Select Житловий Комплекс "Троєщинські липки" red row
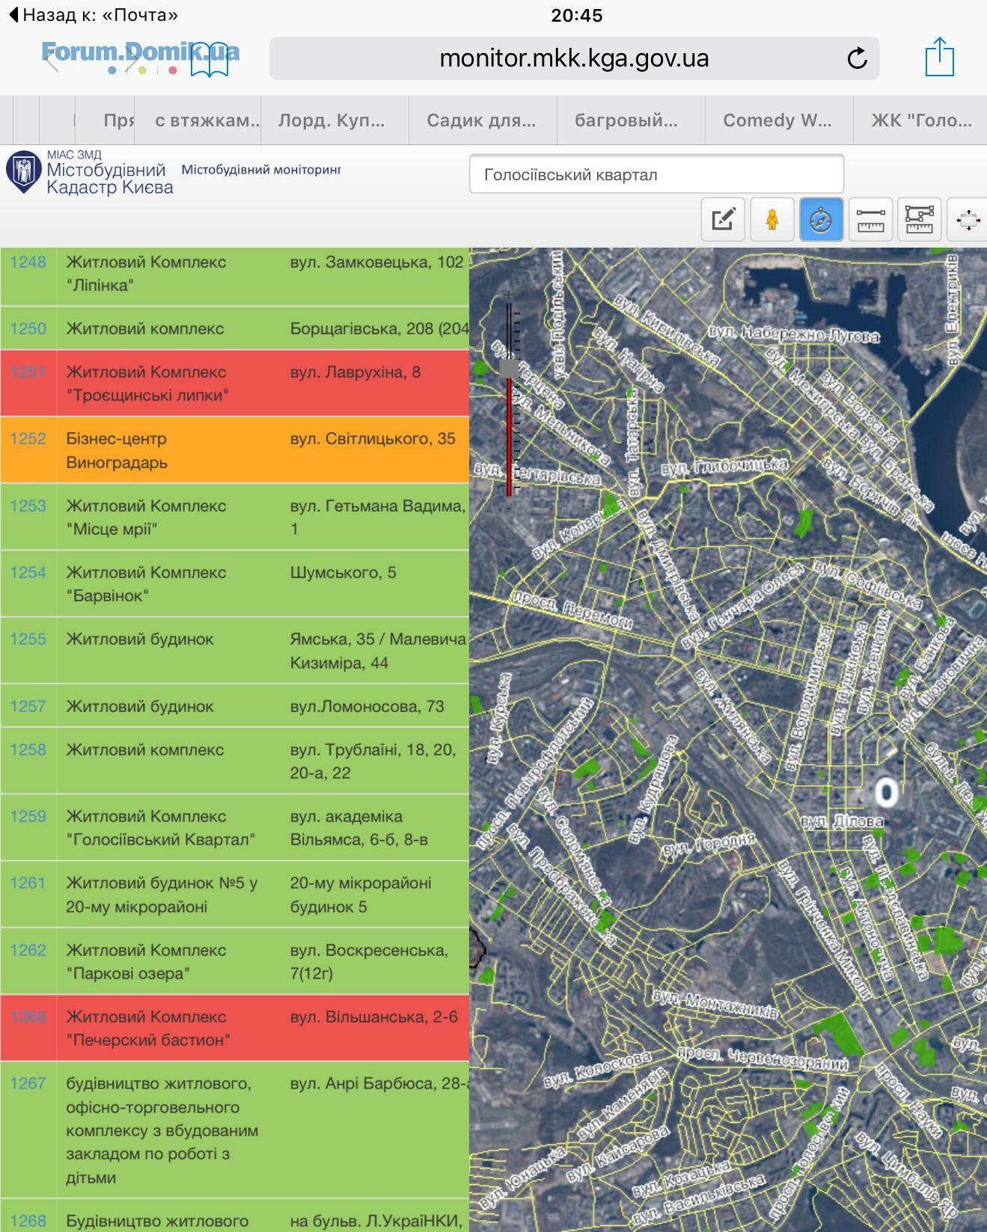 coord(234,383)
